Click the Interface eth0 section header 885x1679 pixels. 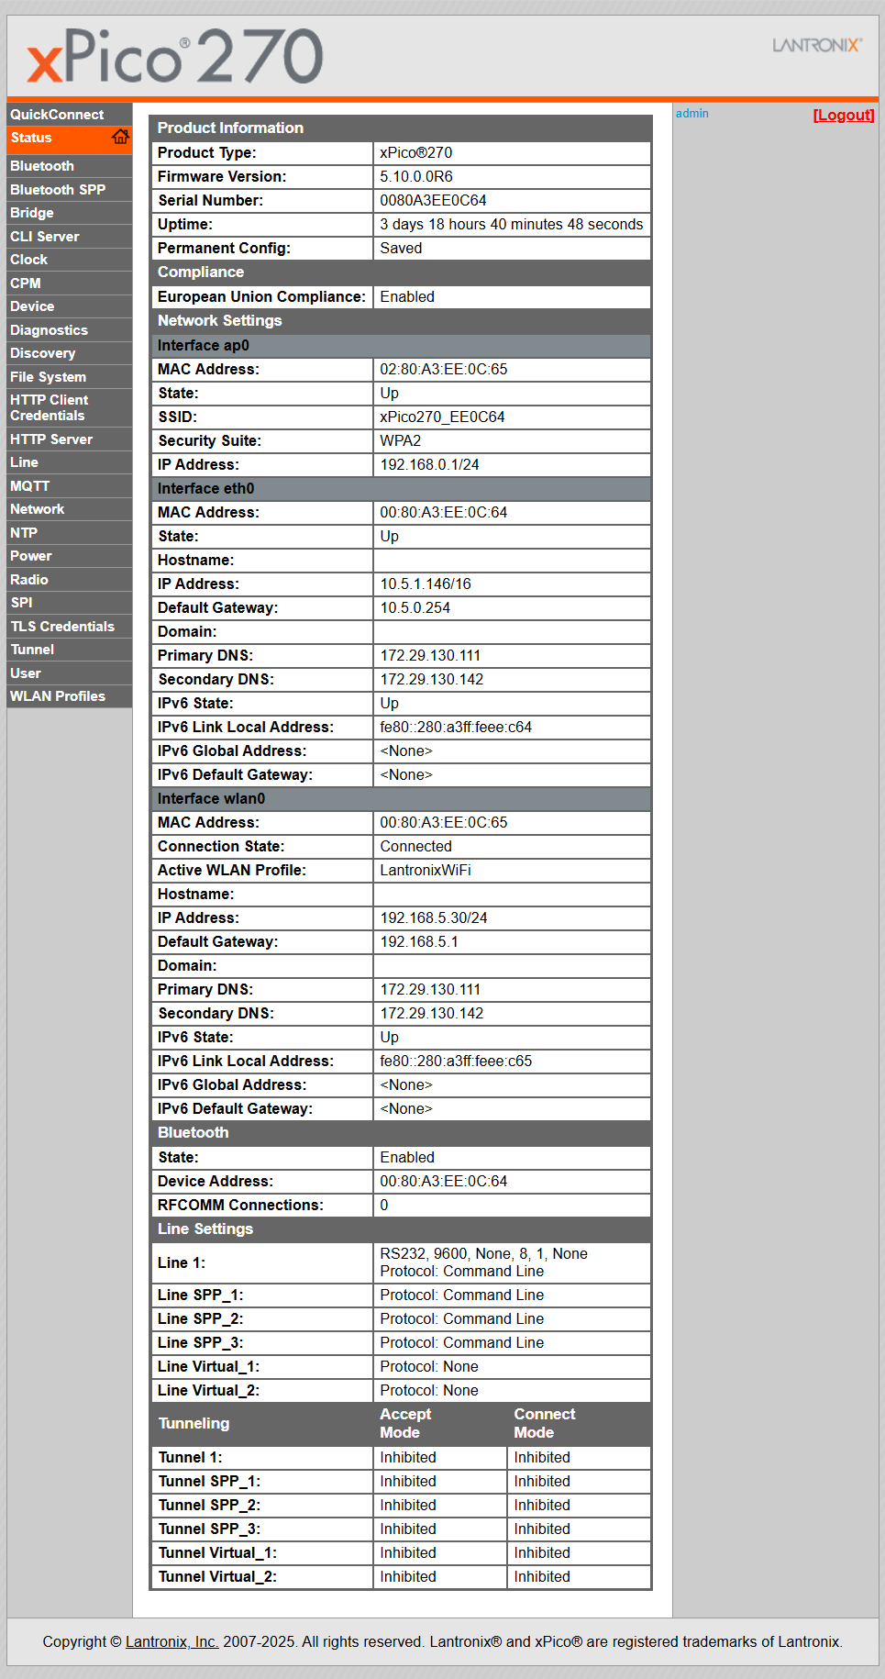tap(401, 489)
